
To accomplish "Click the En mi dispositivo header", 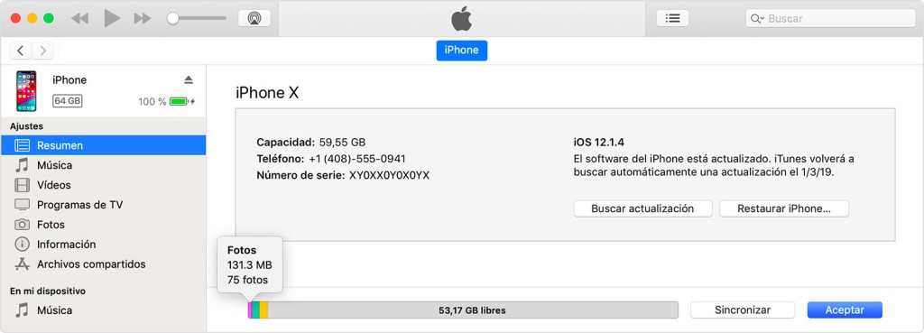I will (x=48, y=291).
